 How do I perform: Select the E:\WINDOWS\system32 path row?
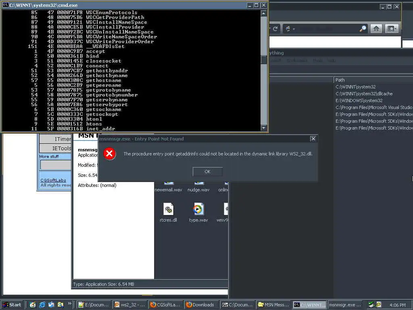(359, 101)
